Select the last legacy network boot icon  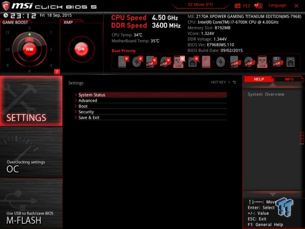[x=290, y=62]
